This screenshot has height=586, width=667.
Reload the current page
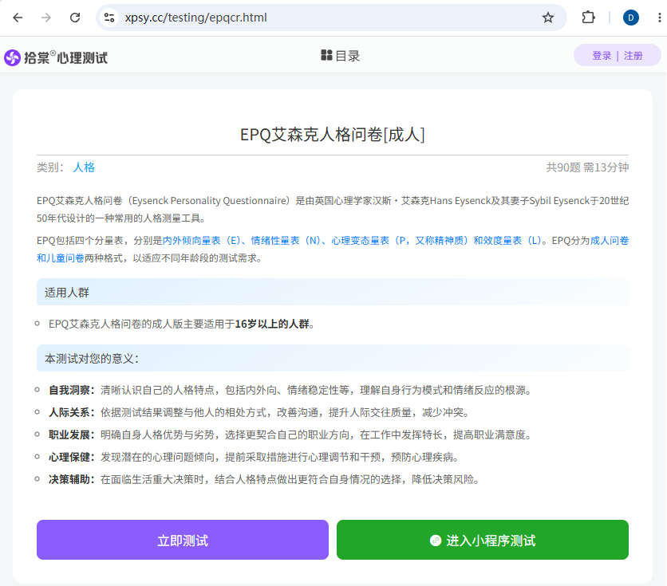click(x=75, y=18)
